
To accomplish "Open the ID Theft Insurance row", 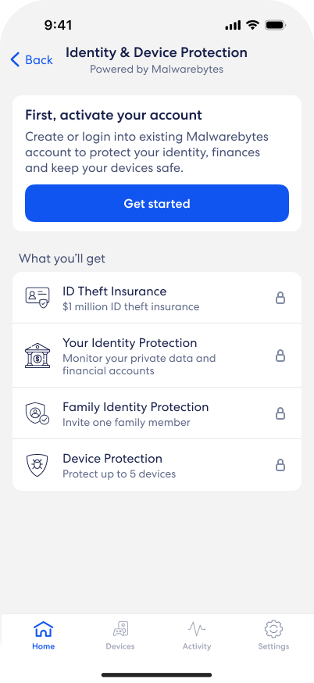I will coord(157,298).
